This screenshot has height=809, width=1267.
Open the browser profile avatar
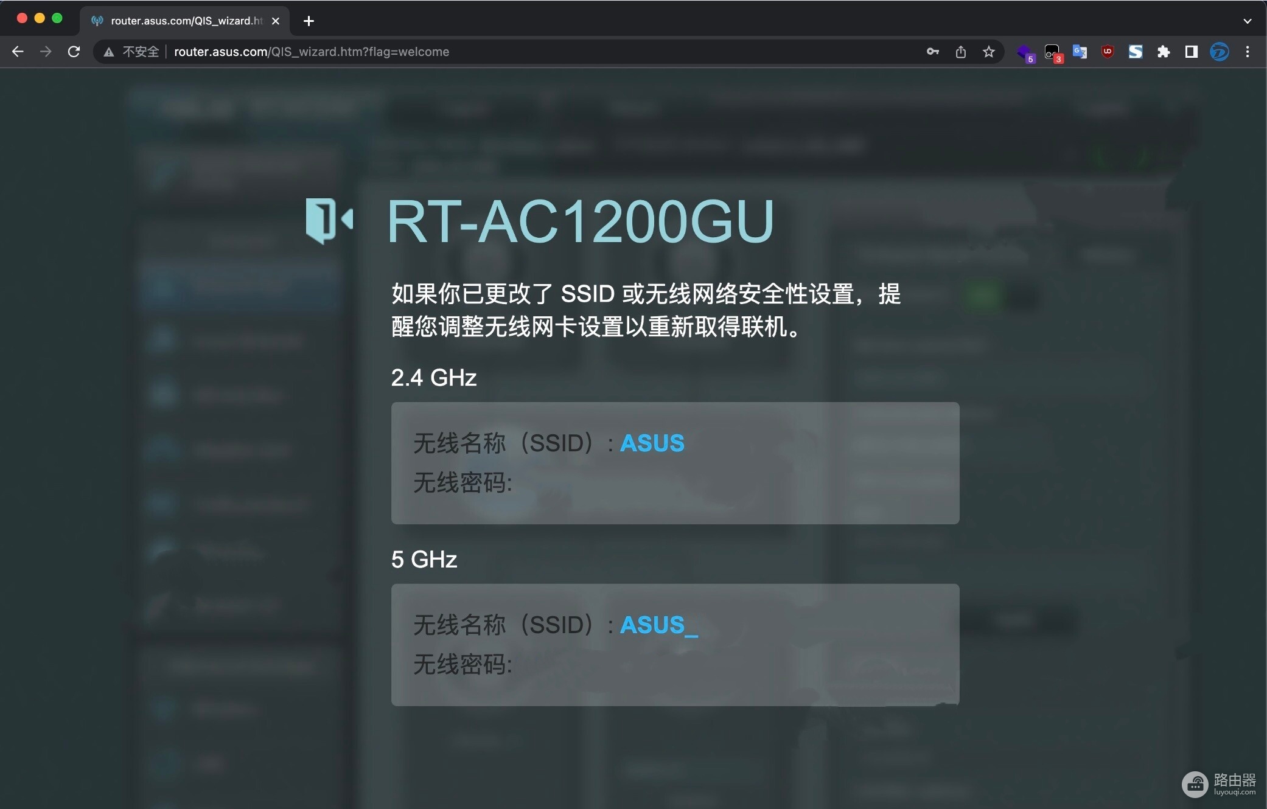[1220, 52]
